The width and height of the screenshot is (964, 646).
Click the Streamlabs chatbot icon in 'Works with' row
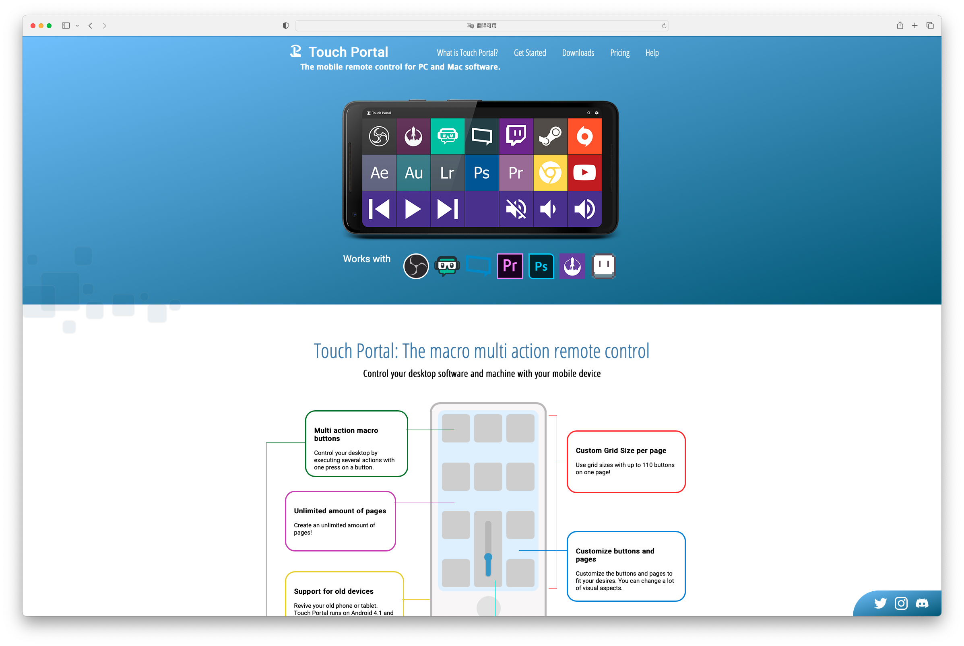[x=447, y=266]
